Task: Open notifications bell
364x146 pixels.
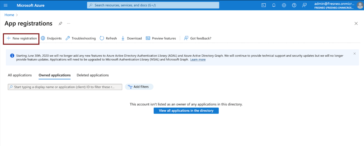Action: [x=274, y=5]
